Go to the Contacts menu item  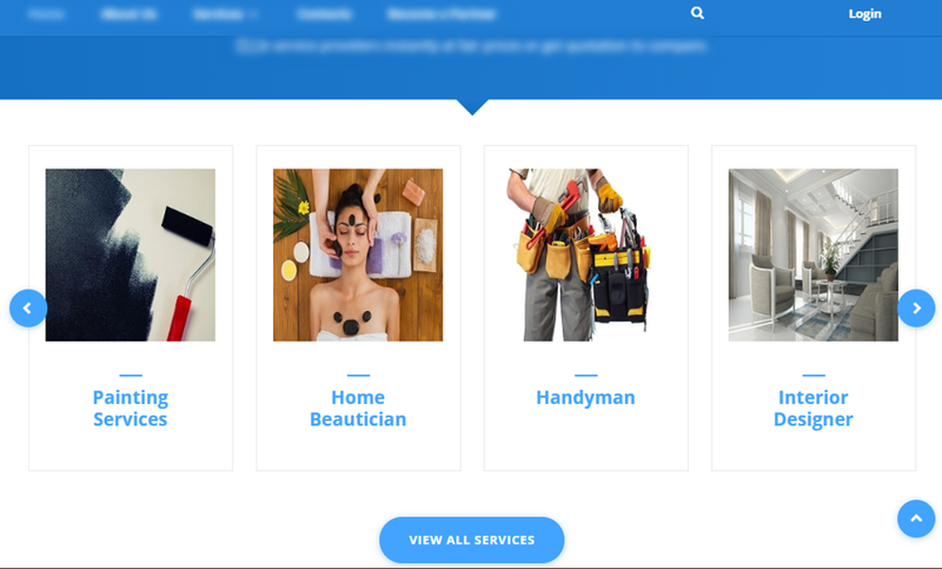pos(324,14)
